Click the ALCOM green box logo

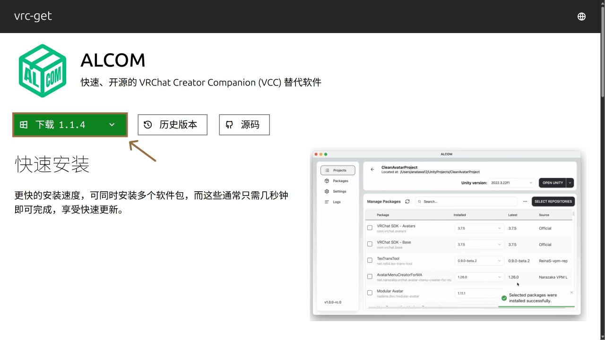point(43,71)
